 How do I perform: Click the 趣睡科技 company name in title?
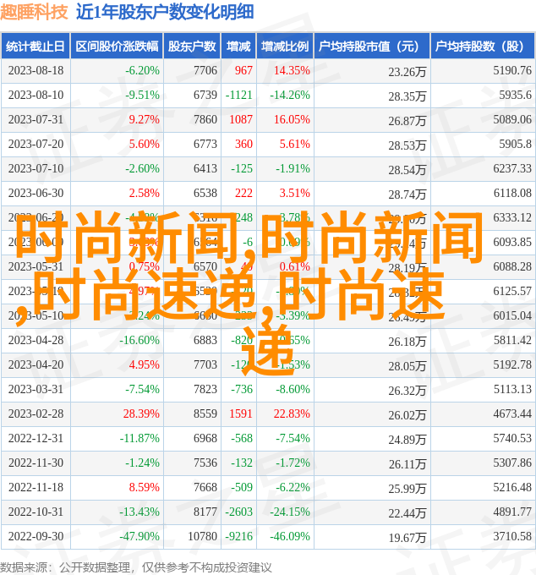pos(34,12)
